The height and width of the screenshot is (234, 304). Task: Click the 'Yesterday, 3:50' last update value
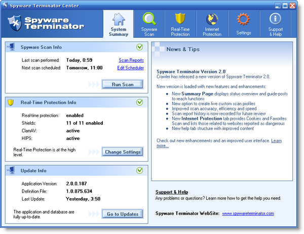[x=83, y=199]
